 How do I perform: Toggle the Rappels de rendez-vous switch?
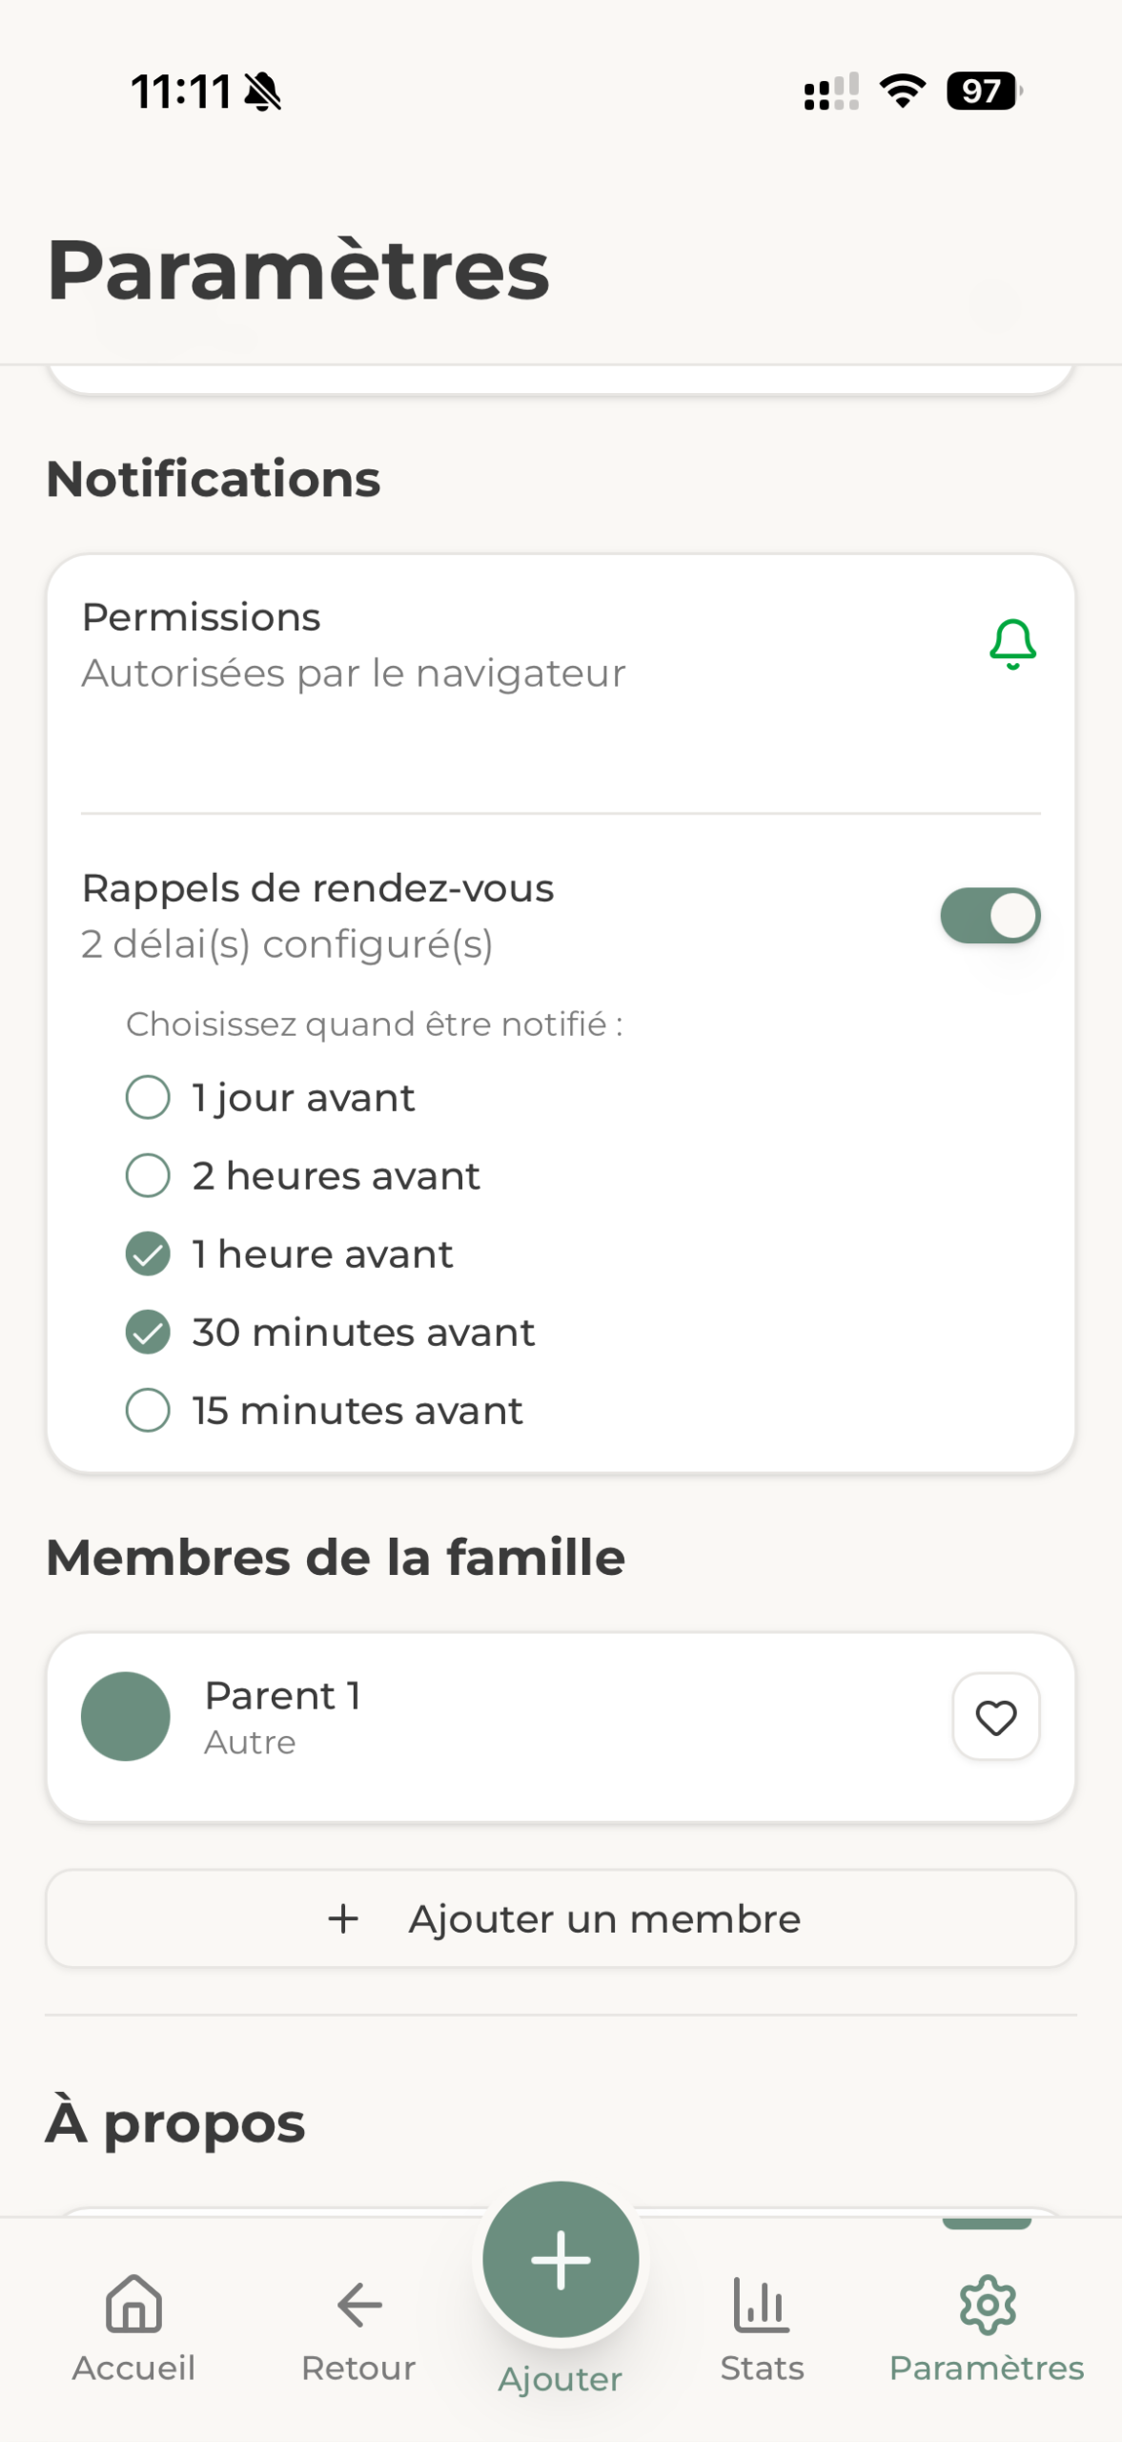click(x=989, y=916)
